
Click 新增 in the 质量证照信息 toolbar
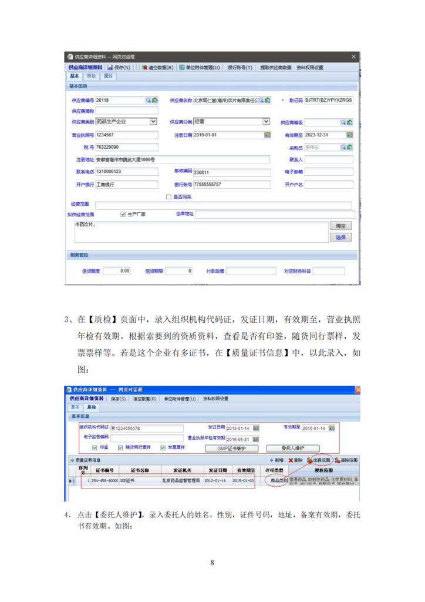click(276, 460)
